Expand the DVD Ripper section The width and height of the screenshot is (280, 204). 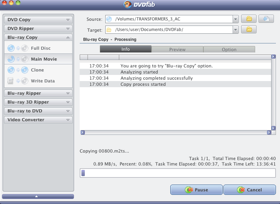[38, 28]
